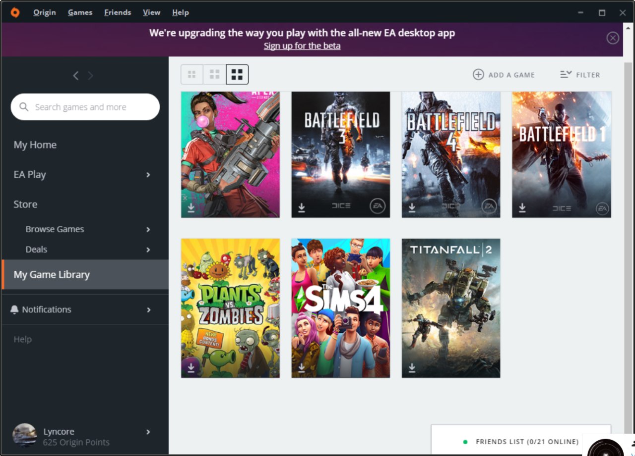The height and width of the screenshot is (456, 635).
Task: Open the Help menu in menu bar
Action: click(x=181, y=12)
